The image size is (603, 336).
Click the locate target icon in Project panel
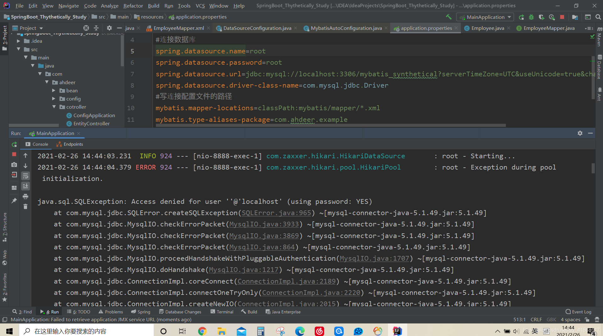(86, 28)
